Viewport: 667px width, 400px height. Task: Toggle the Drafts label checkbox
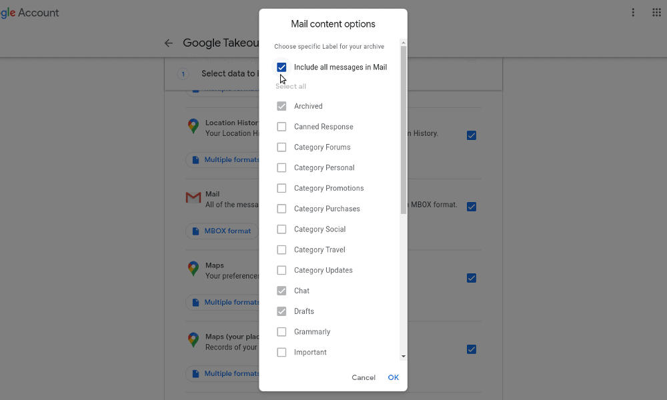pos(281,311)
